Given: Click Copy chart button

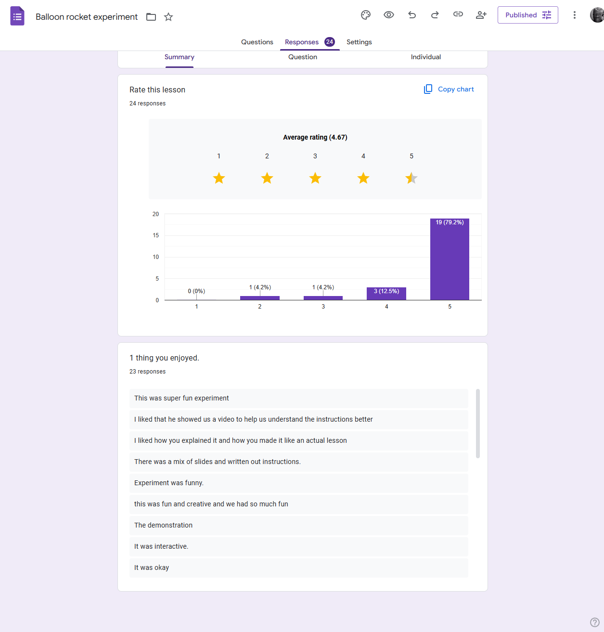Looking at the screenshot, I should point(449,89).
